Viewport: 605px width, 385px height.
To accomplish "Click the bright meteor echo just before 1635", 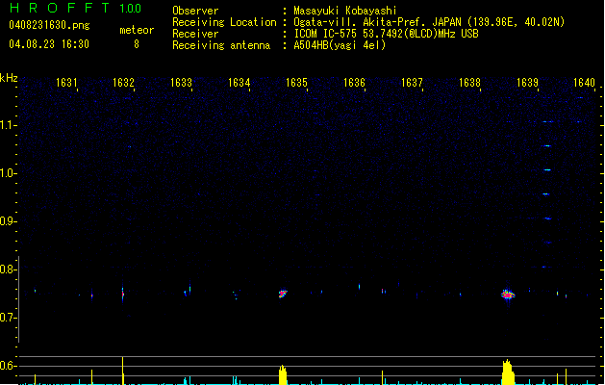I will coord(283,294).
